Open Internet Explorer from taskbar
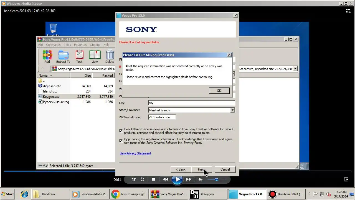The width and height of the screenshot is (355, 200). click(x=24, y=194)
